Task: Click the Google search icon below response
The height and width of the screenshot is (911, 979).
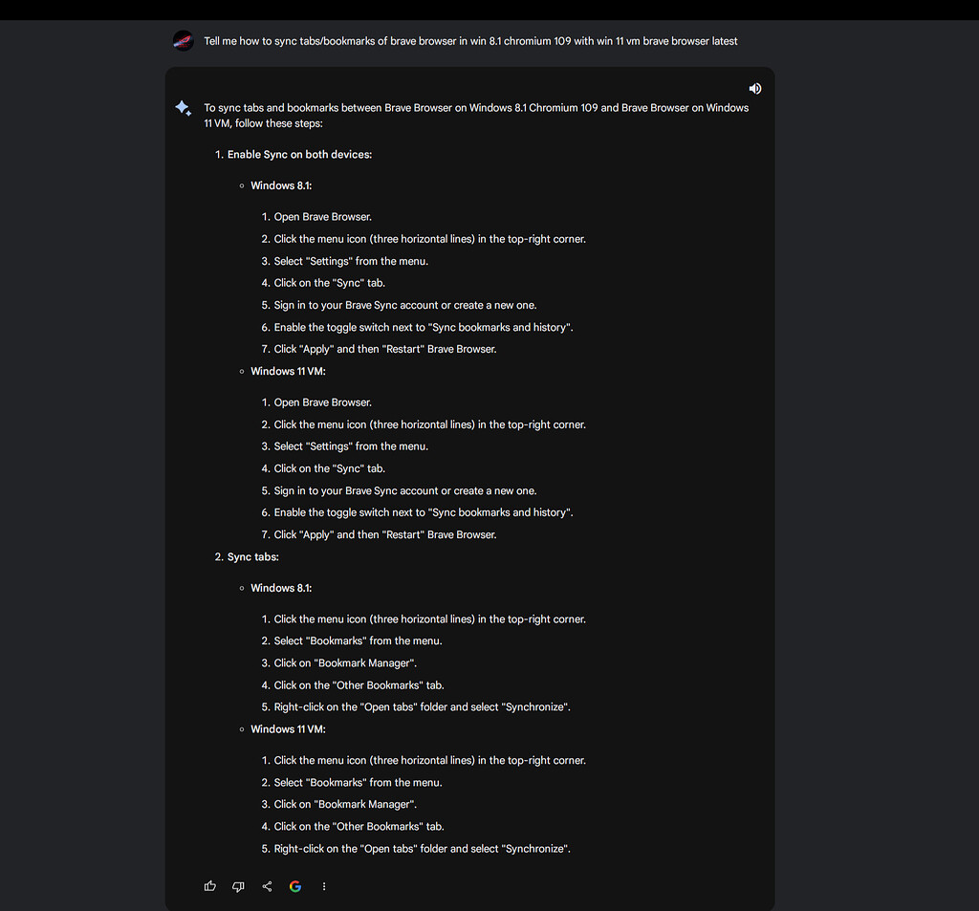Action: coord(295,886)
